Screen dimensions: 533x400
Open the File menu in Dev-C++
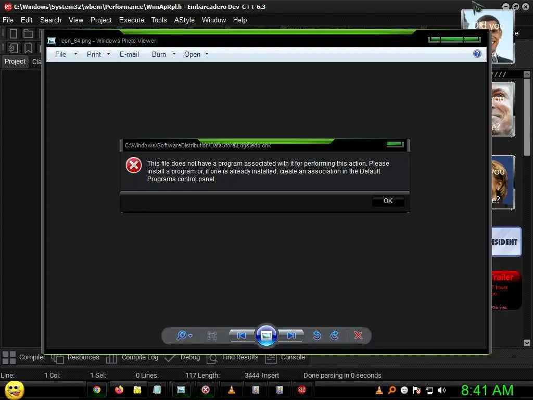[x=8, y=20]
